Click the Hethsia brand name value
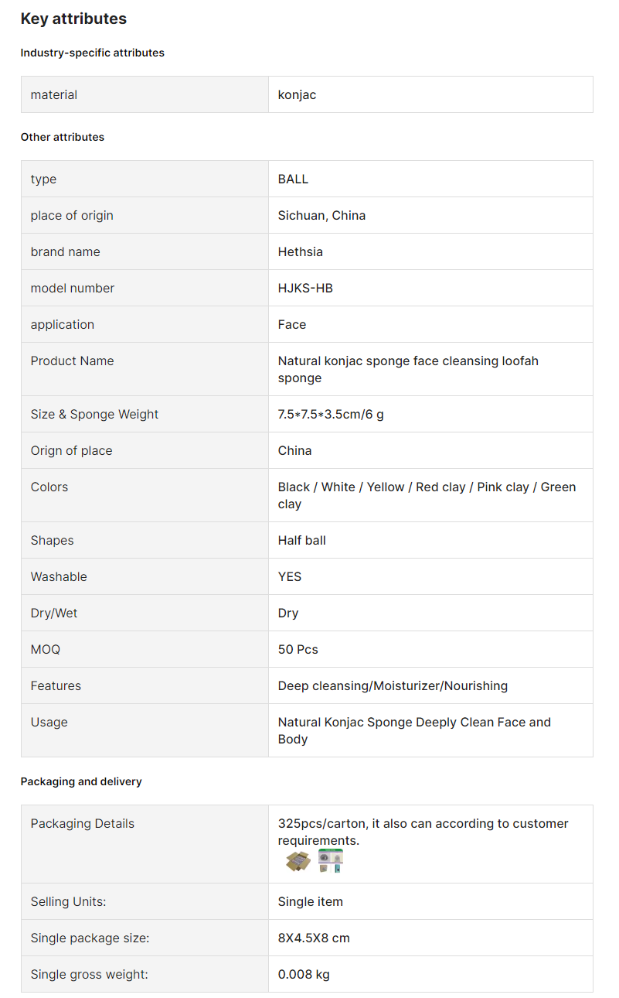The image size is (619, 998). (x=301, y=251)
